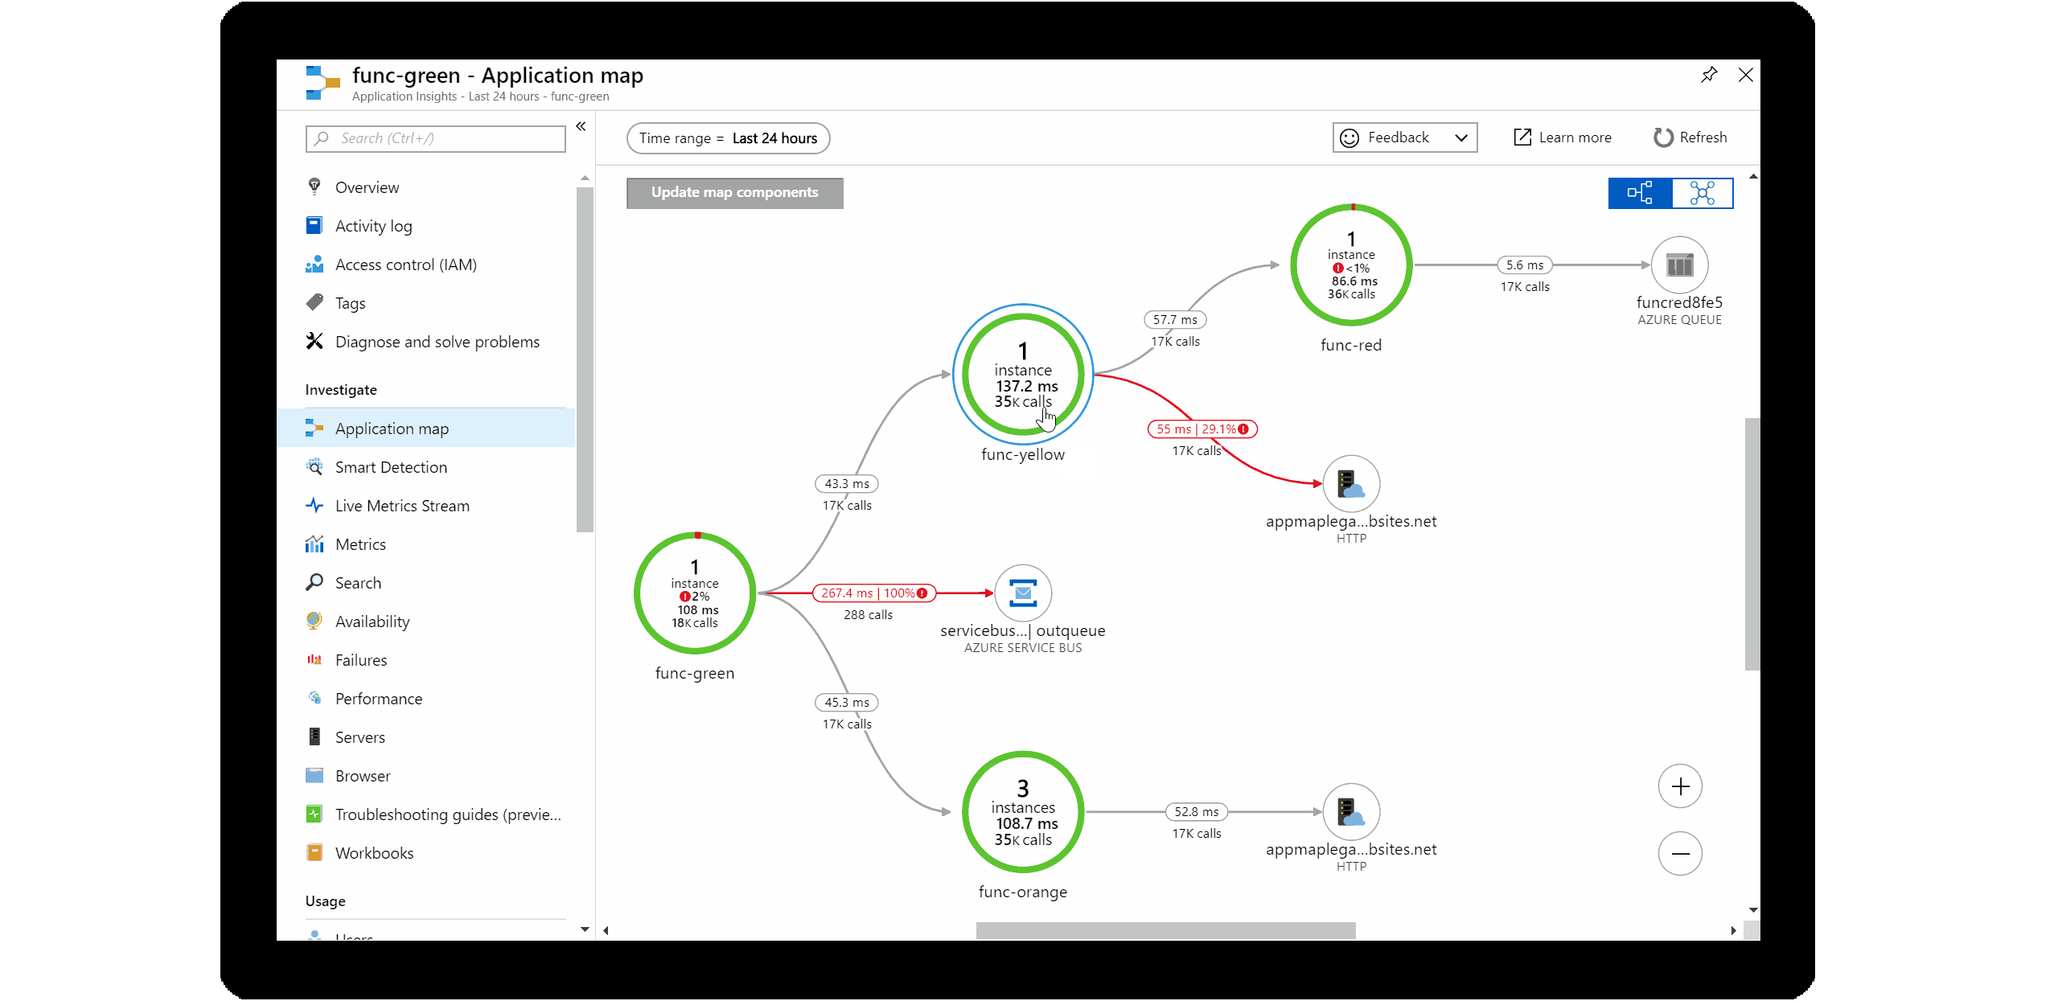Viewport: 2058px width, 1001px height.
Task: Click the 267.4 ms | 100% failure label
Action: click(874, 593)
